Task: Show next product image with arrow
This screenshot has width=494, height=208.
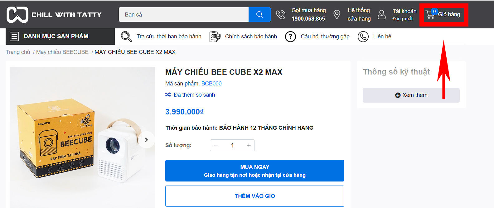Action: 146,140
